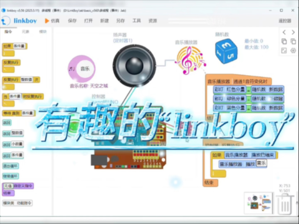
Task: Select the Arduino controller board
Action: 128,137
